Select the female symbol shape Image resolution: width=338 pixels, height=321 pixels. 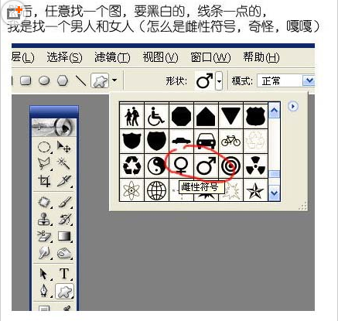181,166
